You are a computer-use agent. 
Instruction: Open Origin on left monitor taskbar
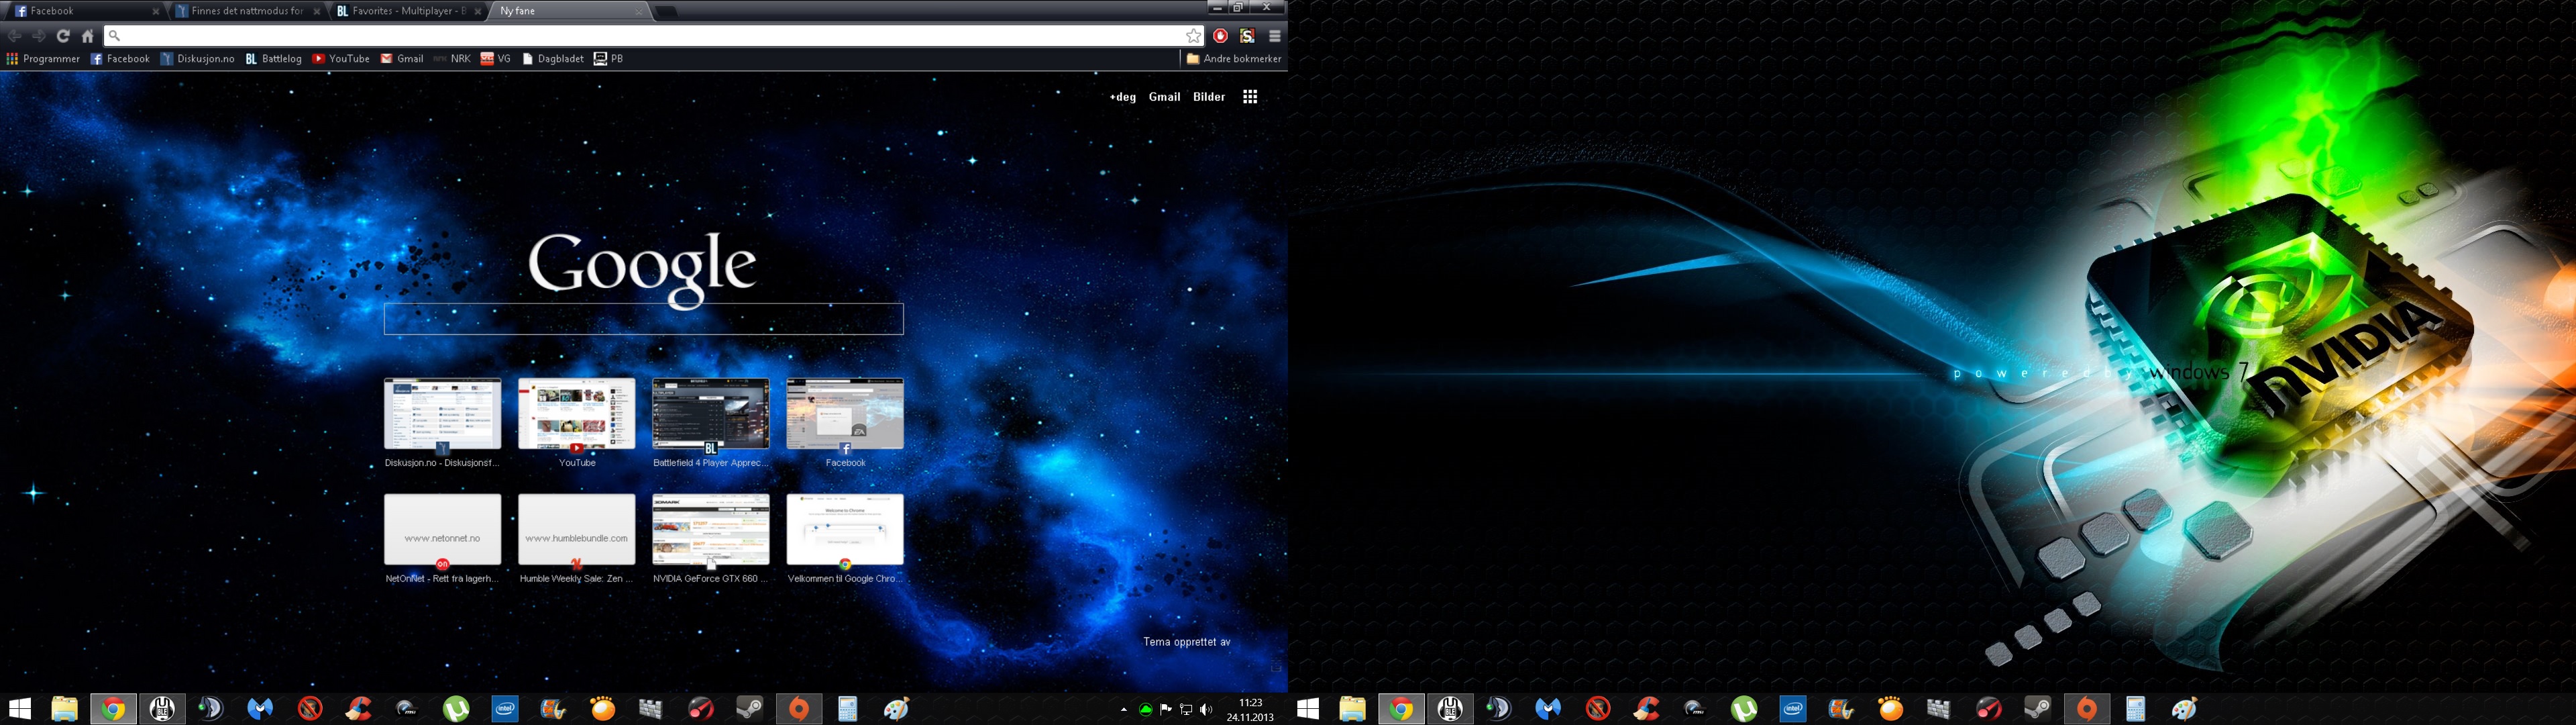798,709
